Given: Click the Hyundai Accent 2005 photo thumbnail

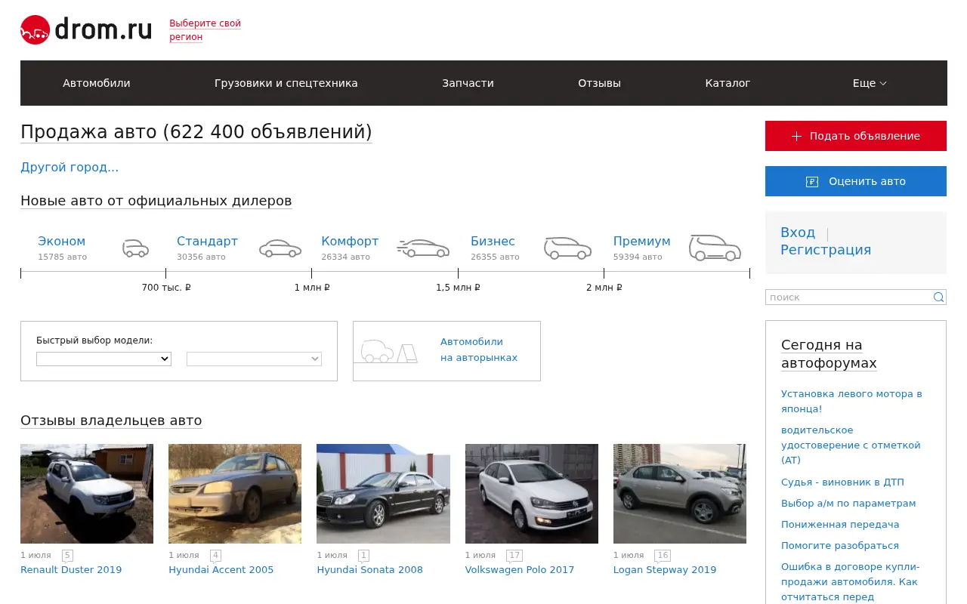Looking at the screenshot, I should (235, 494).
